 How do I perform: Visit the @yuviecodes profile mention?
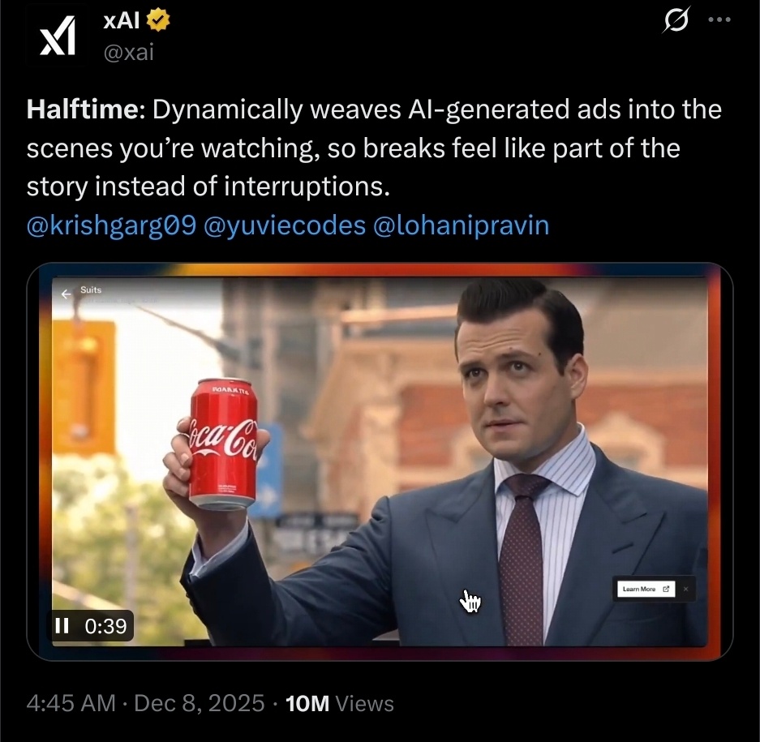[x=285, y=226]
